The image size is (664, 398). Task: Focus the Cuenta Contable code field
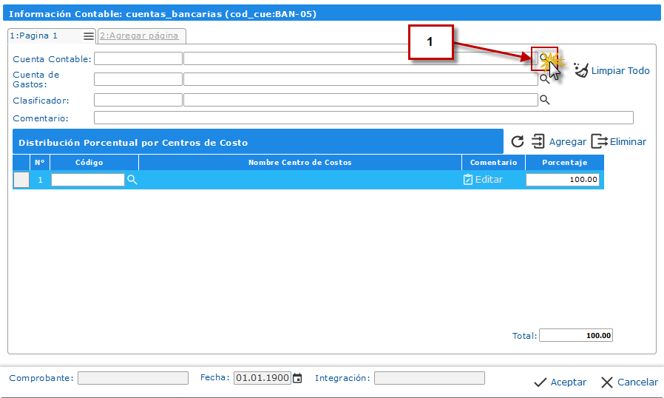pyautogui.click(x=138, y=58)
